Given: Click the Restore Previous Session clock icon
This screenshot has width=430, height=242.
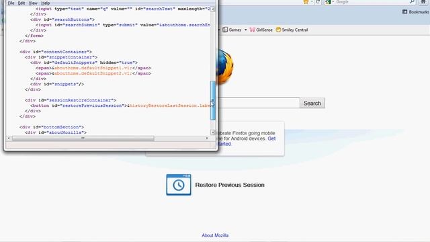Looking at the screenshot, I should pyautogui.click(x=179, y=185).
